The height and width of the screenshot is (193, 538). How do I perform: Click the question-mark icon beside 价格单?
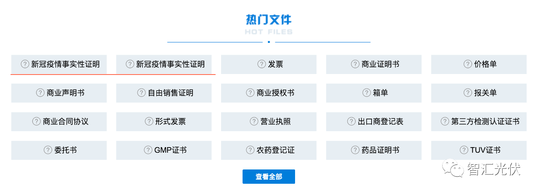click(468, 64)
